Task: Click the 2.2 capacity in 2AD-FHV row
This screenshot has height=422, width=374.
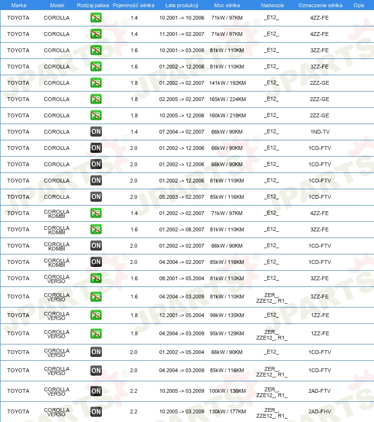Action: pos(133,411)
